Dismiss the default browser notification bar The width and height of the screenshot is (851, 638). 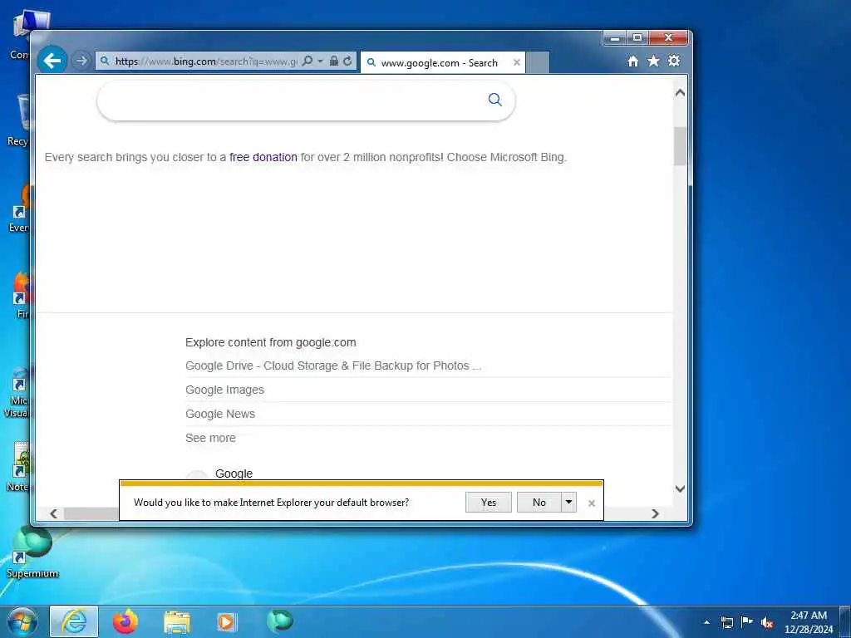(x=592, y=503)
